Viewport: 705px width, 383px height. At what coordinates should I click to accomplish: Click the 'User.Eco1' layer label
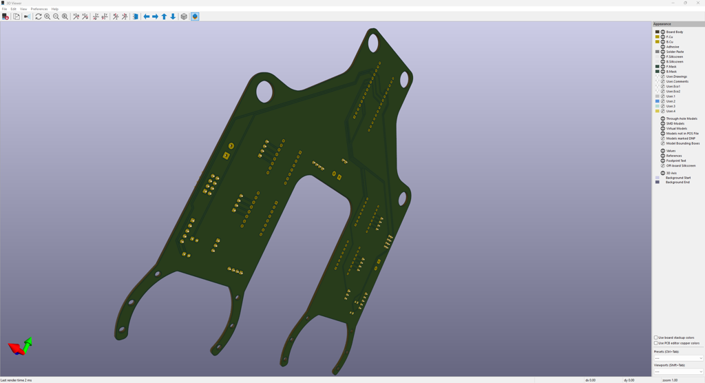pos(673,86)
